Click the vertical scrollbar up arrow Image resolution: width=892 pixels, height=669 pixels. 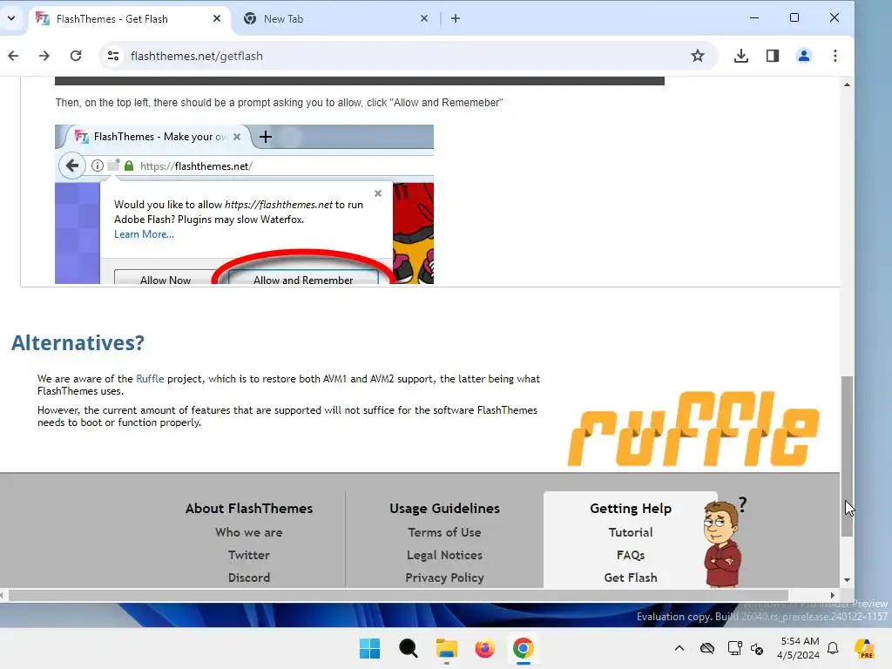(x=847, y=84)
